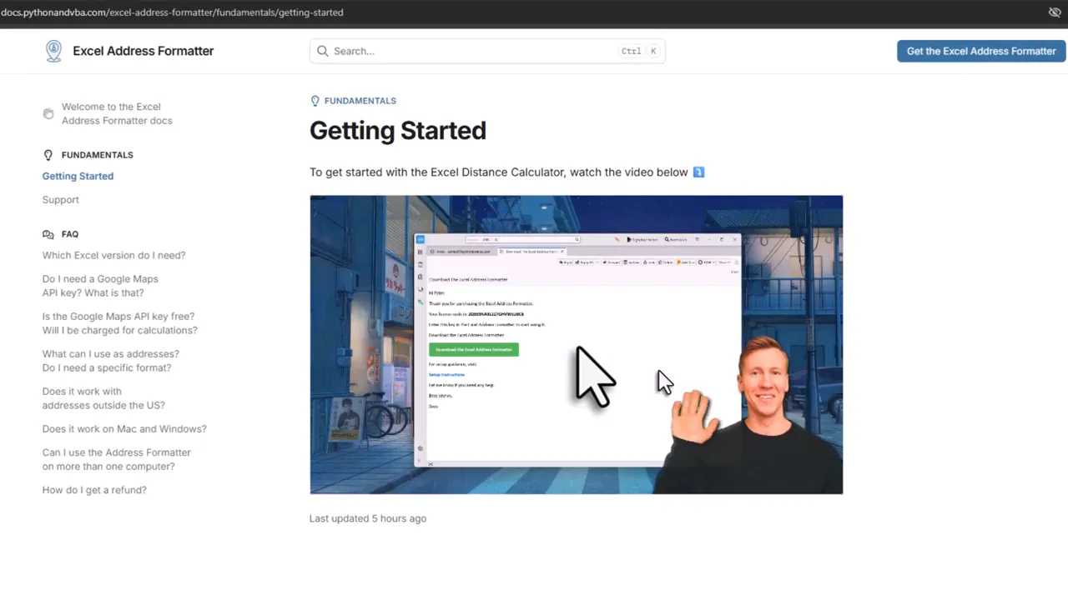Viewport: 1068px width, 600px height.
Task: Click the Excel Address Formatter logo icon
Action: pyautogui.click(x=53, y=51)
